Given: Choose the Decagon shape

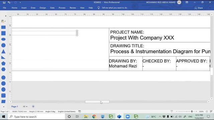Looking at the screenshot, I should (3, 90).
